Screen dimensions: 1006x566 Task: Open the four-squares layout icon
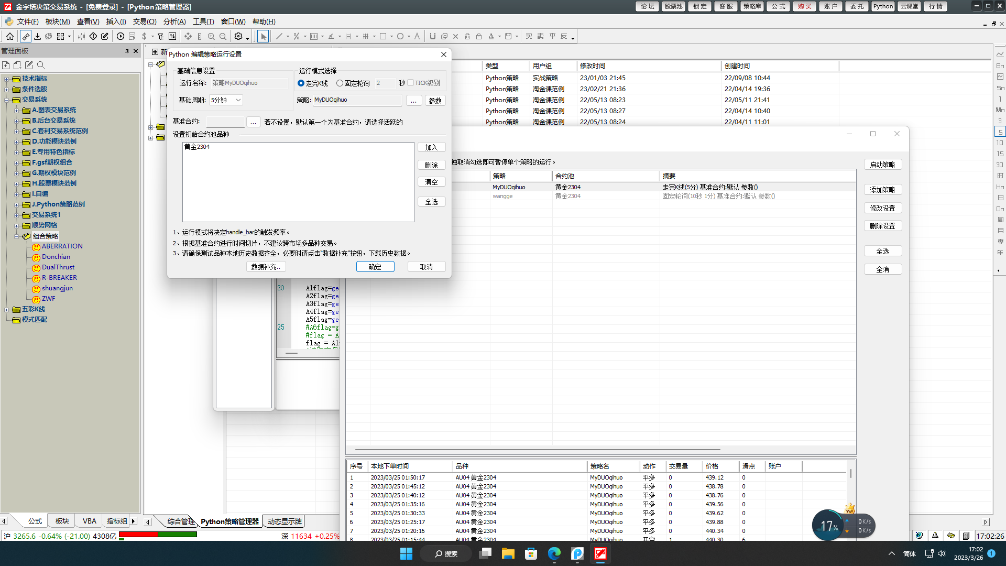61,36
